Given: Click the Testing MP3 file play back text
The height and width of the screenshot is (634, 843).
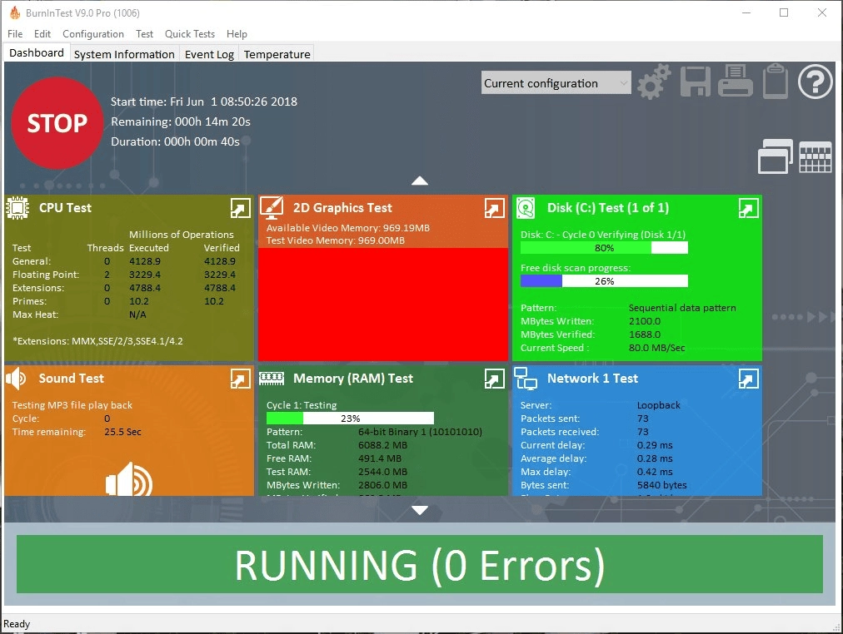Looking at the screenshot, I should 72,405.
